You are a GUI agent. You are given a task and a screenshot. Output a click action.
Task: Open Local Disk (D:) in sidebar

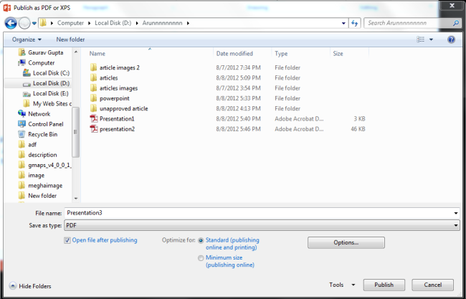point(47,83)
